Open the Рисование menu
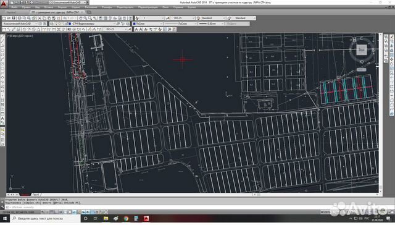 click(91, 7)
